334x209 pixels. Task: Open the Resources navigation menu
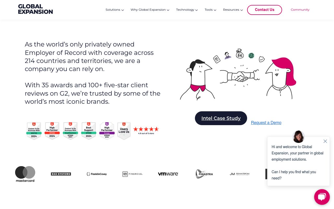coord(233,10)
